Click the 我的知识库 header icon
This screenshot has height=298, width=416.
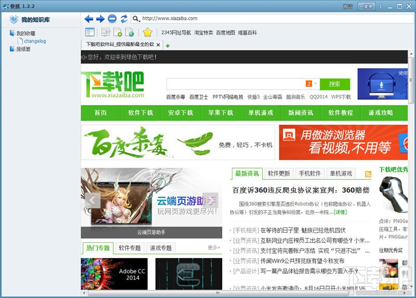[14, 19]
